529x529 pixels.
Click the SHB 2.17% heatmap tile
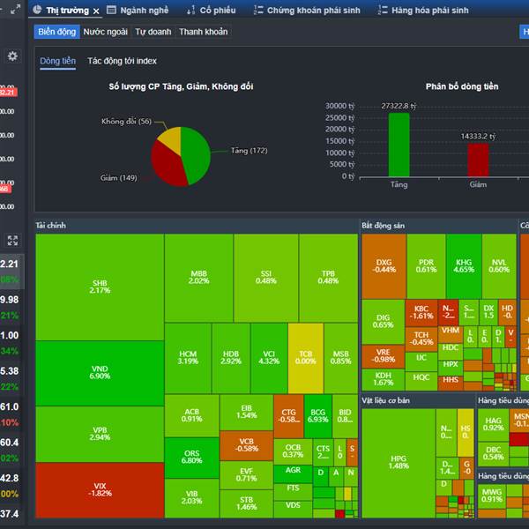coord(100,287)
